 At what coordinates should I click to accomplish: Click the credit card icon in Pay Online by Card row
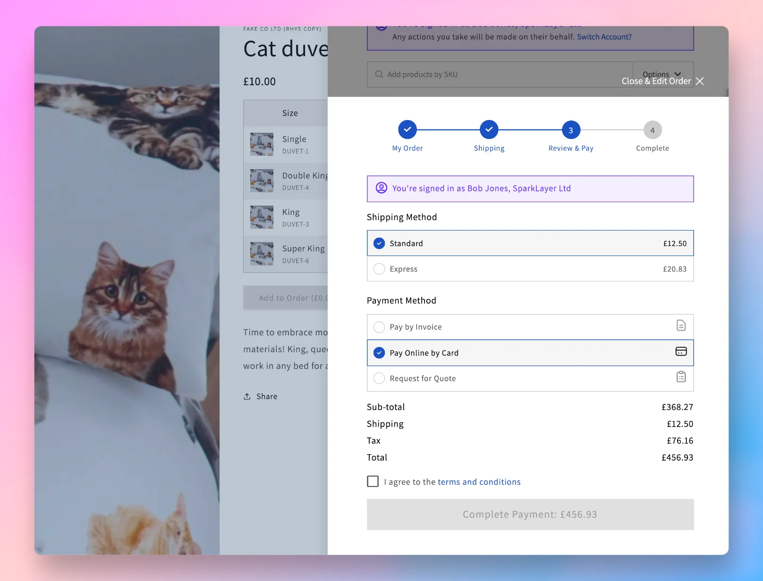pos(681,351)
